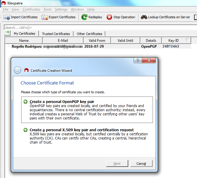The width and height of the screenshot is (197, 178).
Task: Open the Tools menu
Action: coord(47,9)
